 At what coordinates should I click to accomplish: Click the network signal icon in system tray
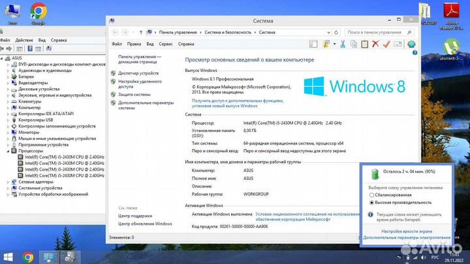(x=415, y=257)
